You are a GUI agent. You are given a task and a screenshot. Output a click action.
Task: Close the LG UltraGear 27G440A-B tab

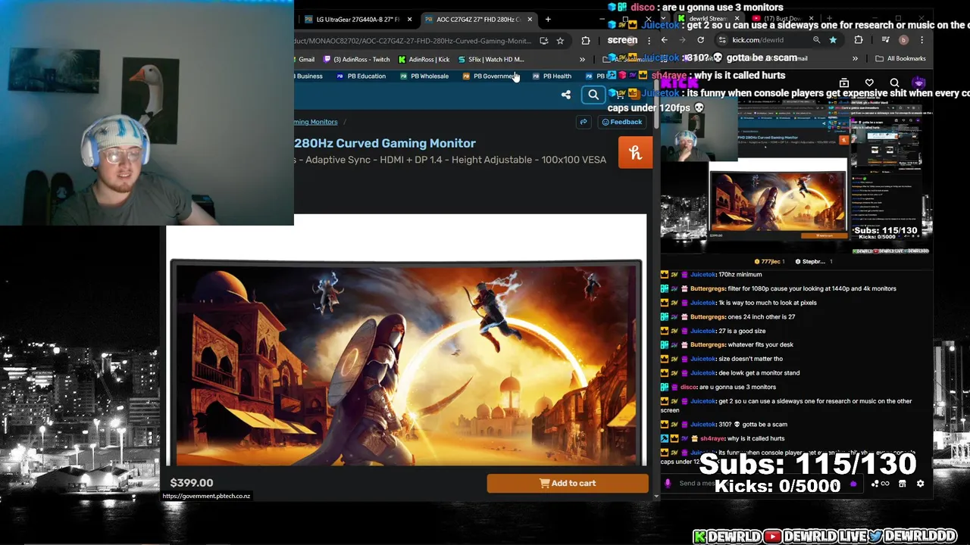(410, 20)
